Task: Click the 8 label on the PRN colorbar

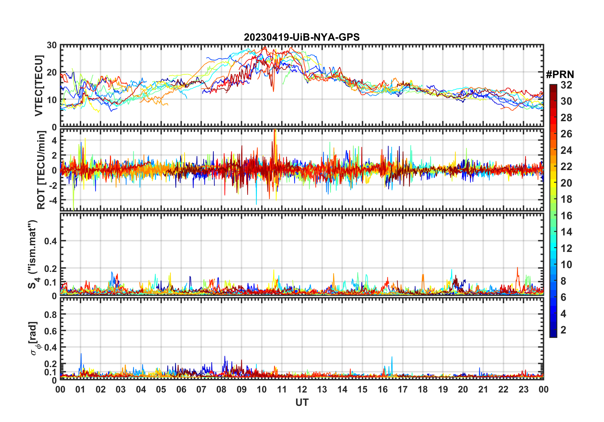Action: pos(563,281)
